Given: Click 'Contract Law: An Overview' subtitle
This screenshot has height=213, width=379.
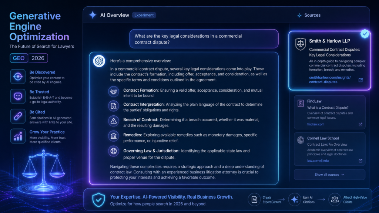Looking at the screenshot, I should point(327,145).
